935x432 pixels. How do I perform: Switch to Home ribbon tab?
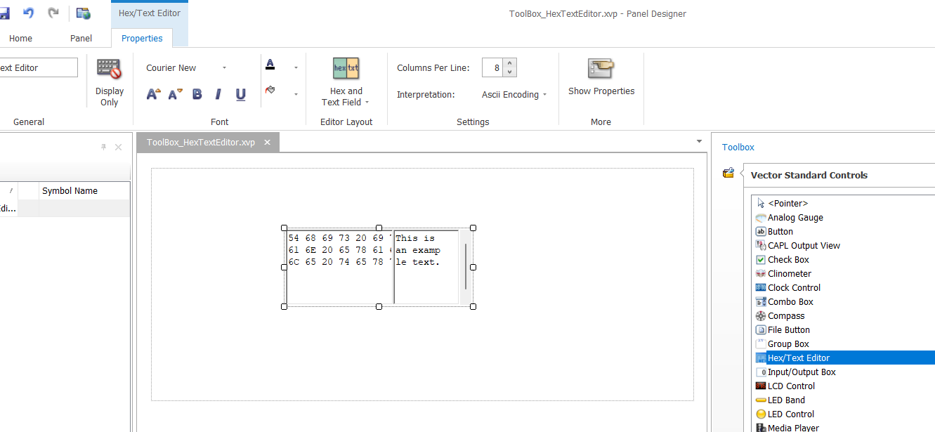[x=20, y=38]
